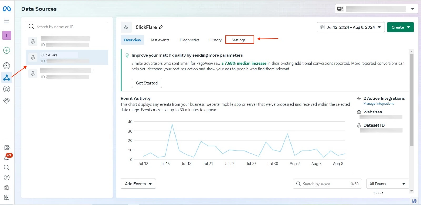
Task: Click the pencil edit icon beside ClickFlare
Action: (x=161, y=27)
